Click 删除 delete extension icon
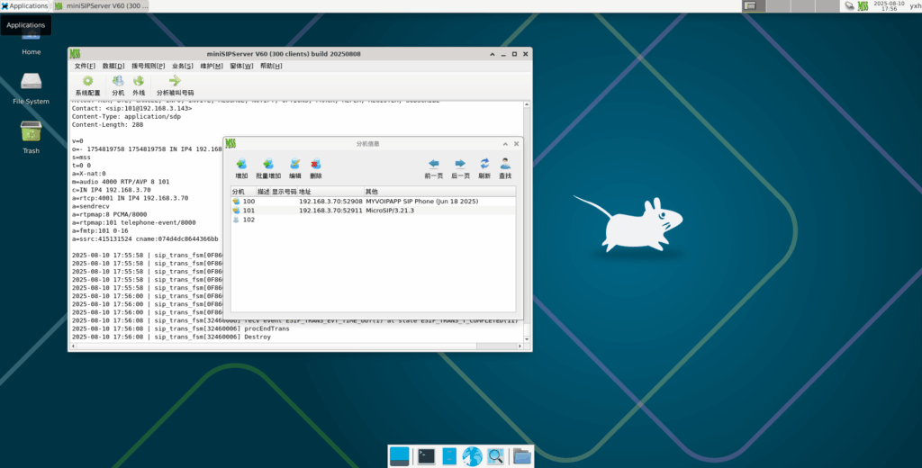The image size is (922, 468). (x=316, y=168)
